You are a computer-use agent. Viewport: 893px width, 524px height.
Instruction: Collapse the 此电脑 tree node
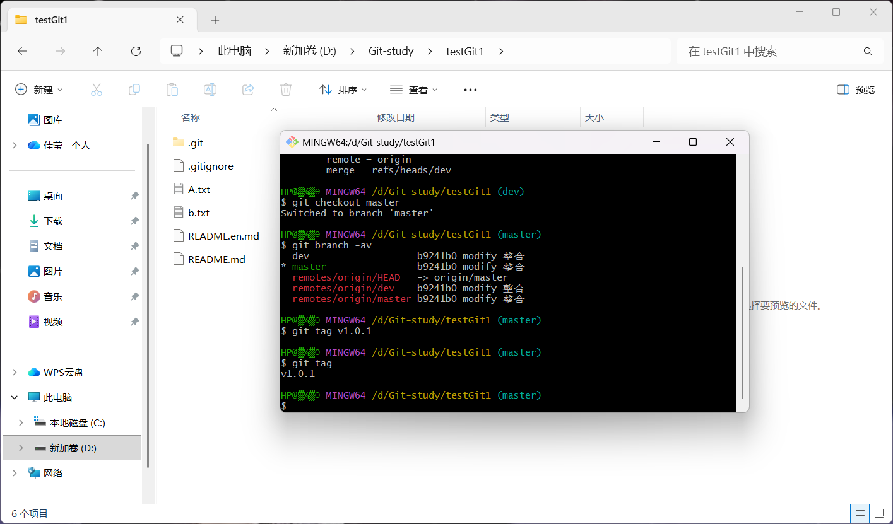pyautogui.click(x=15, y=397)
